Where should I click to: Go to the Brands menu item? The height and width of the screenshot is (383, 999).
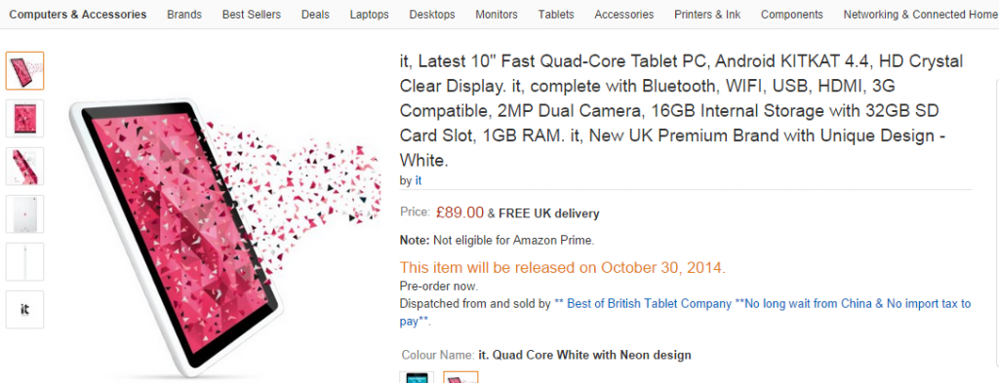click(x=184, y=14)
